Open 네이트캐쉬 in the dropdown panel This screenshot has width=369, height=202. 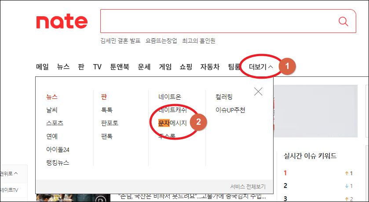tap(172, 110)
